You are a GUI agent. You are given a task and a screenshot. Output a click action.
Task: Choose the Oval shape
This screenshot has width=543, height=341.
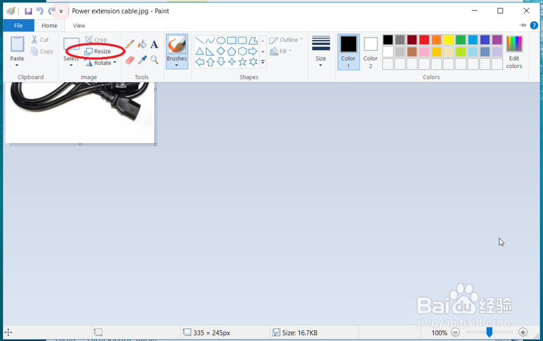[x=221, y=41]
